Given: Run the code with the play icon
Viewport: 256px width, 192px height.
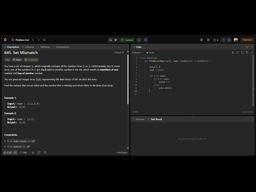Looking at the screenshot, I should point(116,40).
